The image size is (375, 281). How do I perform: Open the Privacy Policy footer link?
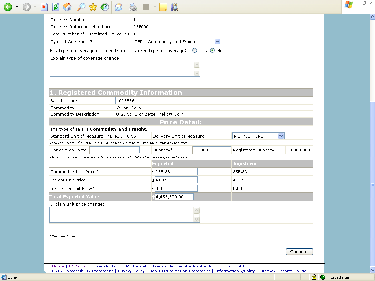click(131, 271)
